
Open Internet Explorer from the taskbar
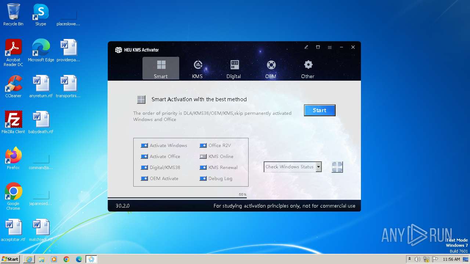pos(29,259)
